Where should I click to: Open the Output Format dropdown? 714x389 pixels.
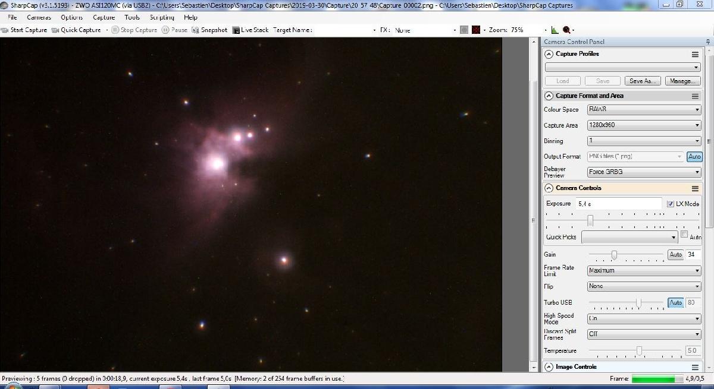tap(635, 157)
